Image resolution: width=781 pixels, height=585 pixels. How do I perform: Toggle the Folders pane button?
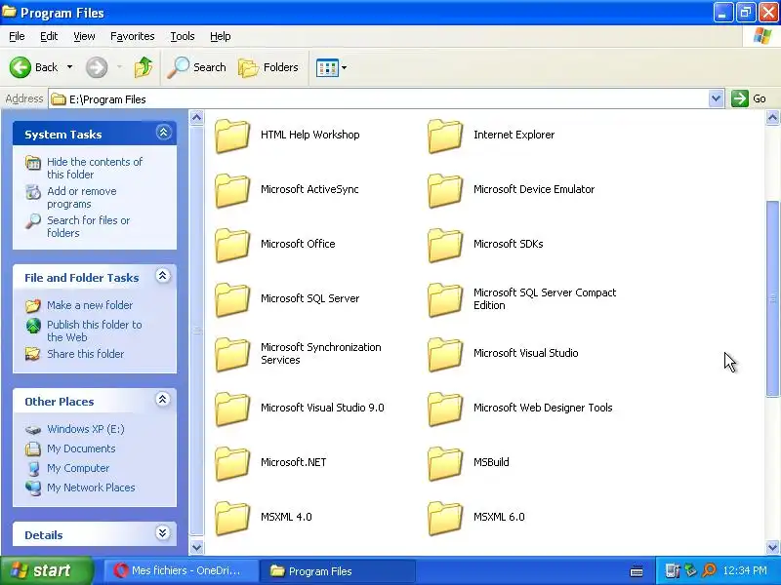pos(268,67)
